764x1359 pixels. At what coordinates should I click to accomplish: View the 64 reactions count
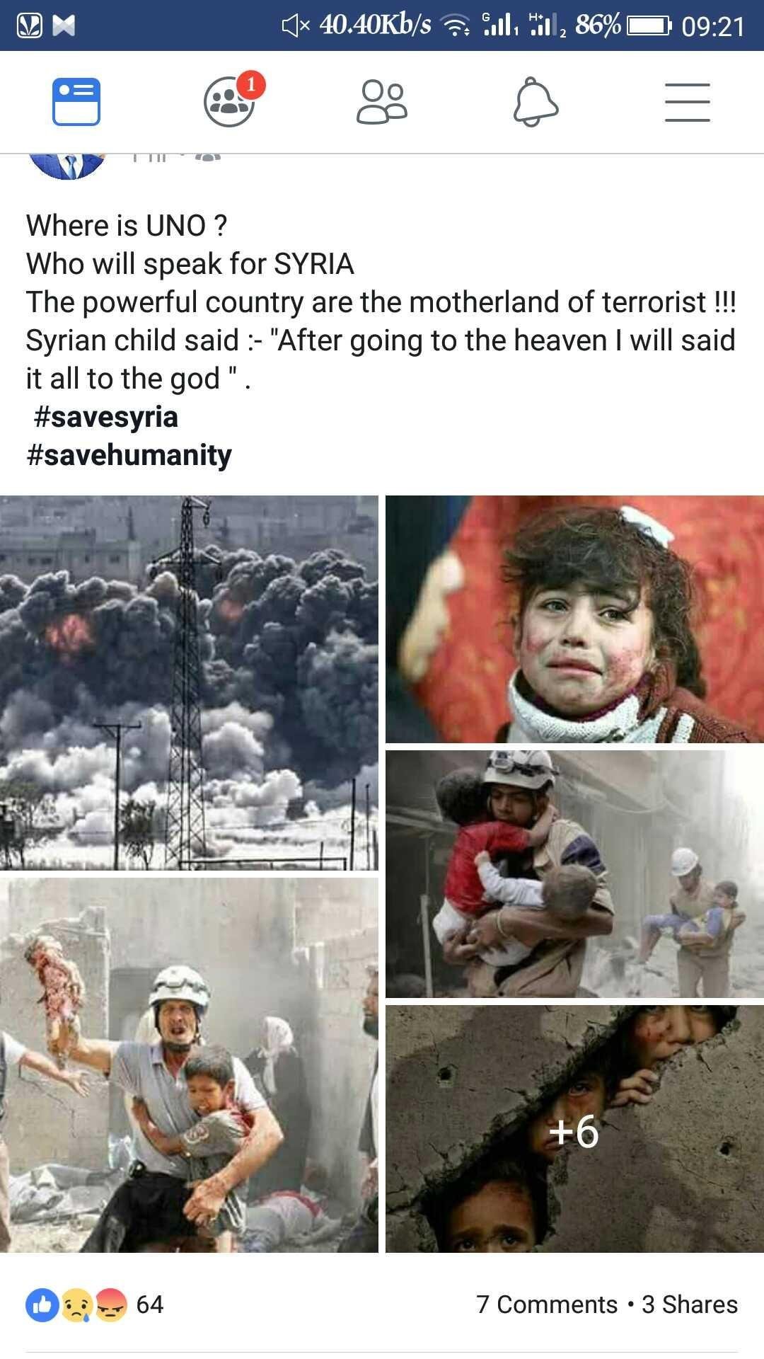click(x=149, y=1304)
